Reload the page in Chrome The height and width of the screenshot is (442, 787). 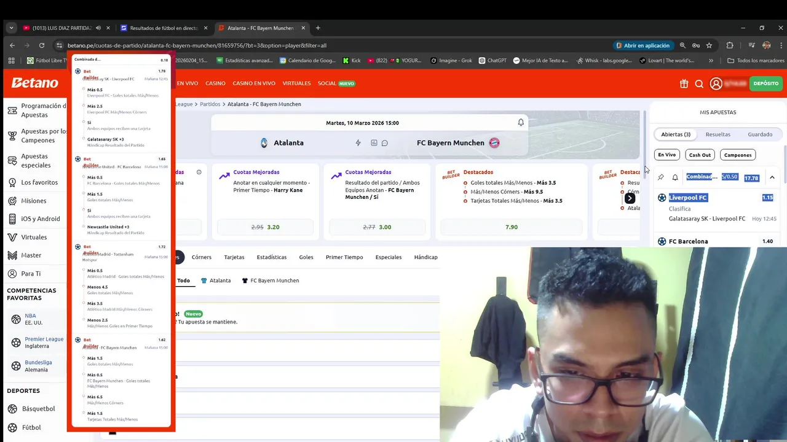pyautogui.click(x=41, y=45)
